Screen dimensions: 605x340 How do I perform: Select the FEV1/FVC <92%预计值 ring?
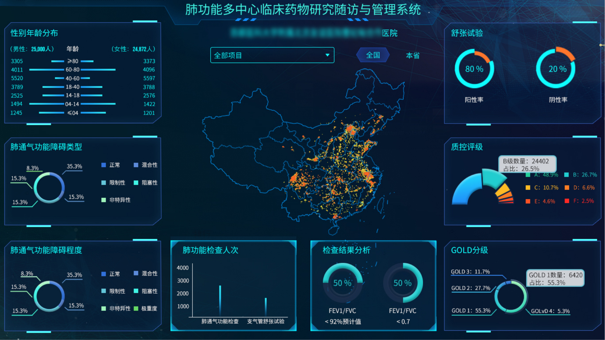tap(342, 283)
